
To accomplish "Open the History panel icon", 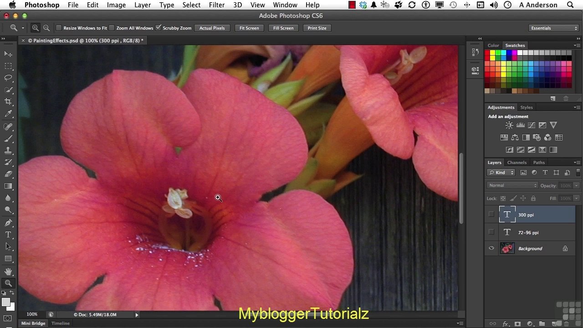I will point(475,52).
